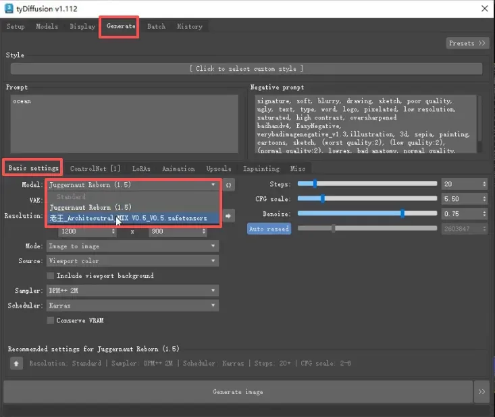Expand the Model dropdown arrow
495x417 pixels.
[213, 185]
